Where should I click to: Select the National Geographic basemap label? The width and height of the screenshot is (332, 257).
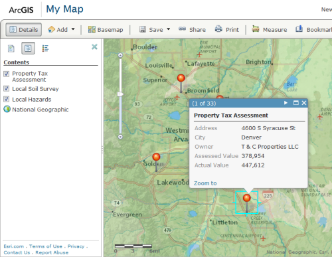coord(41,110)
